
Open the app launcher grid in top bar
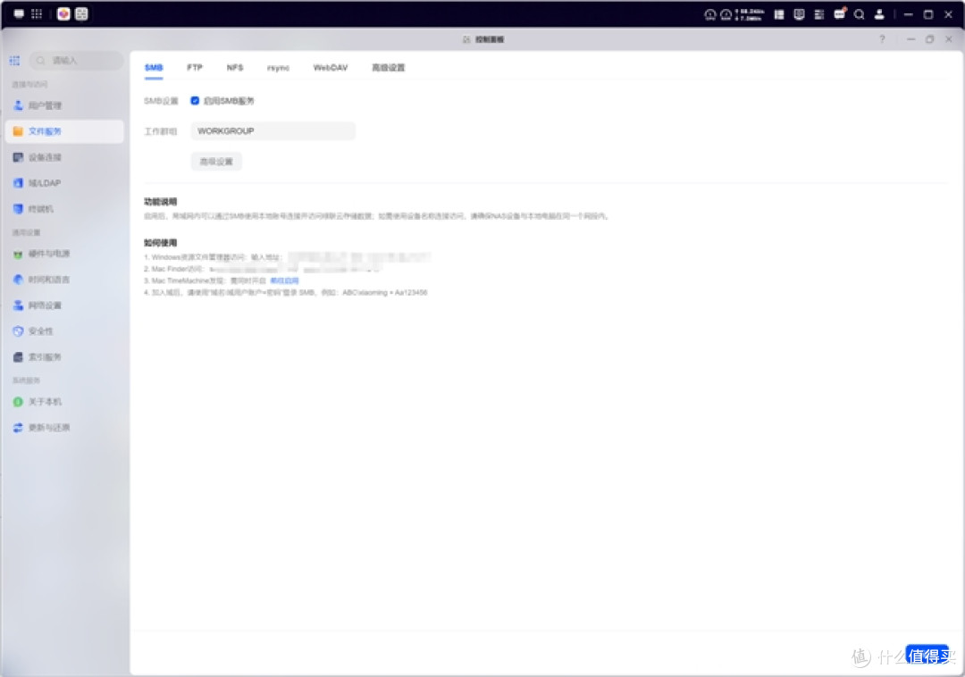37,13
